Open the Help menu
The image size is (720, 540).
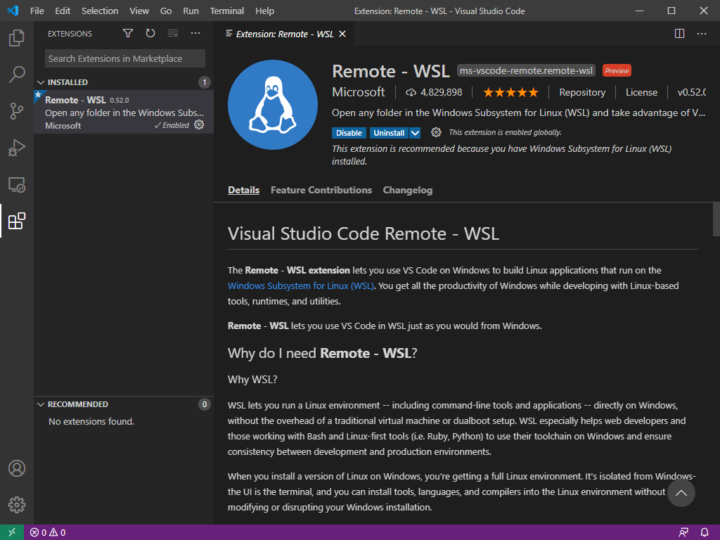click(264, 11)
